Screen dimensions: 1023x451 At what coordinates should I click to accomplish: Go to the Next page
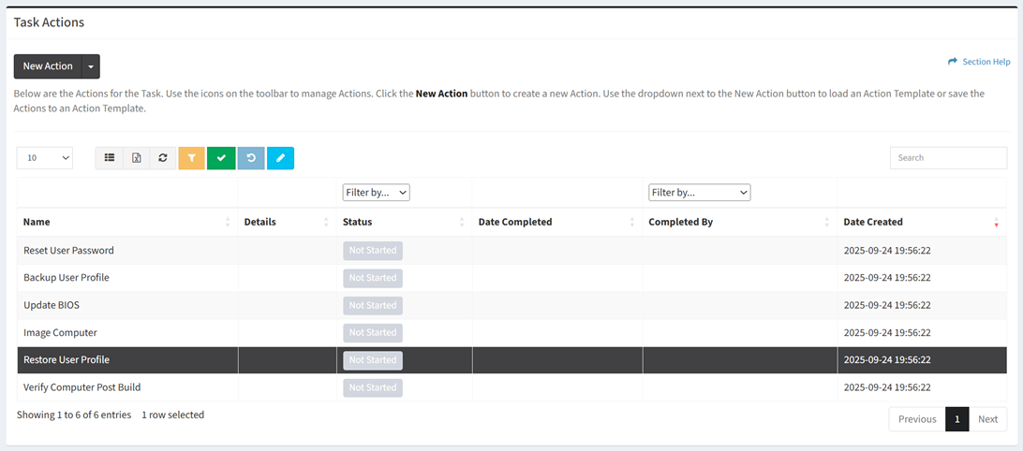[987, 419]
